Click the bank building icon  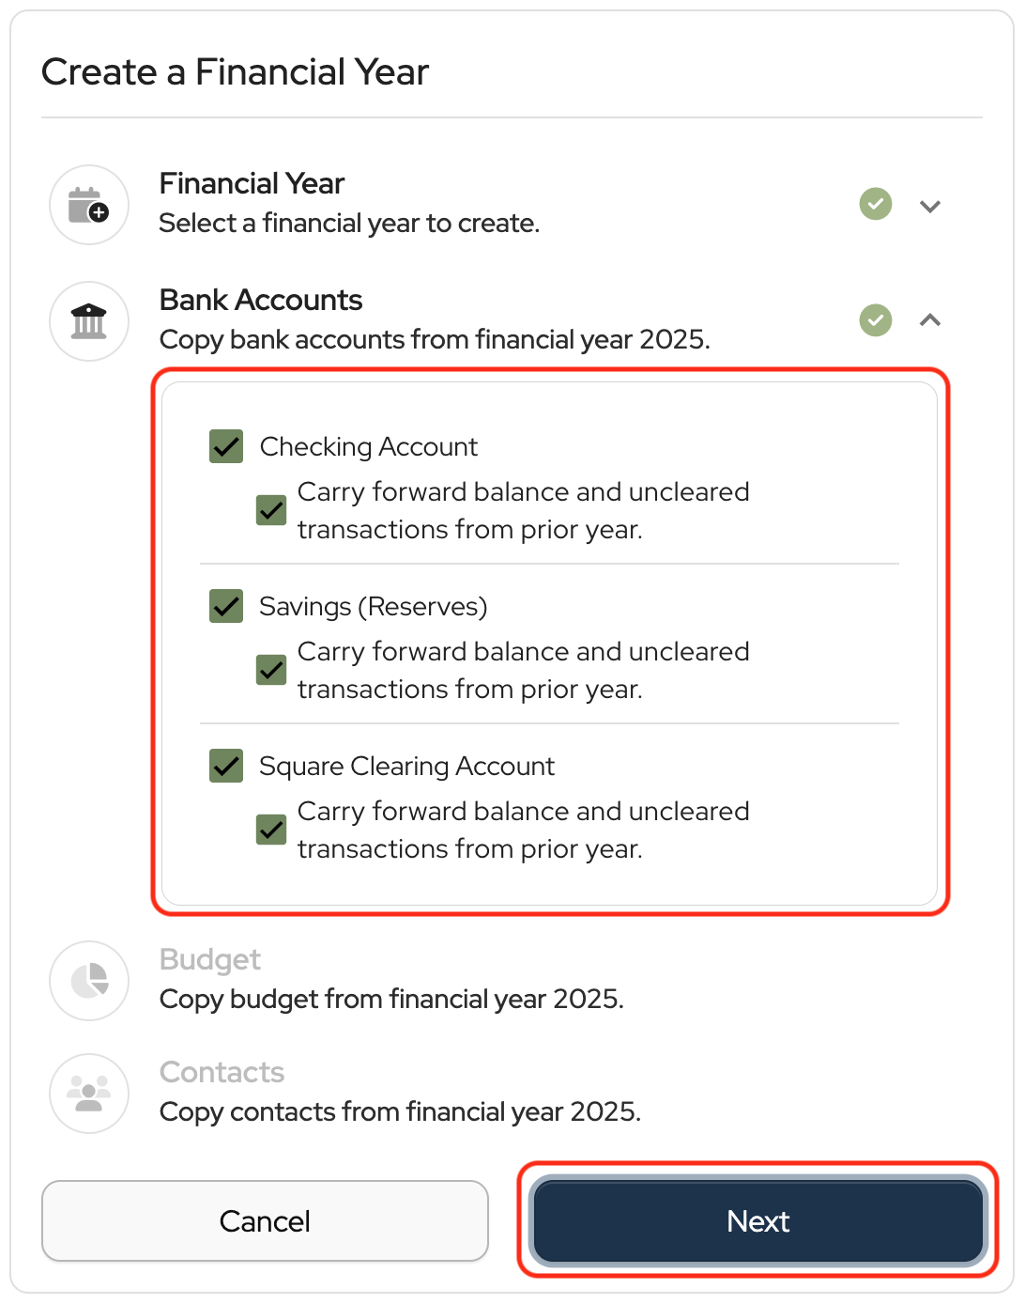[89, 321]
